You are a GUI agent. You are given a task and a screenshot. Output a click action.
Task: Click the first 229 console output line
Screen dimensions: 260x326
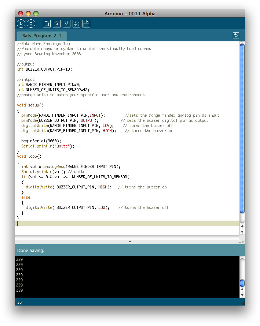[x=19, y=259]
